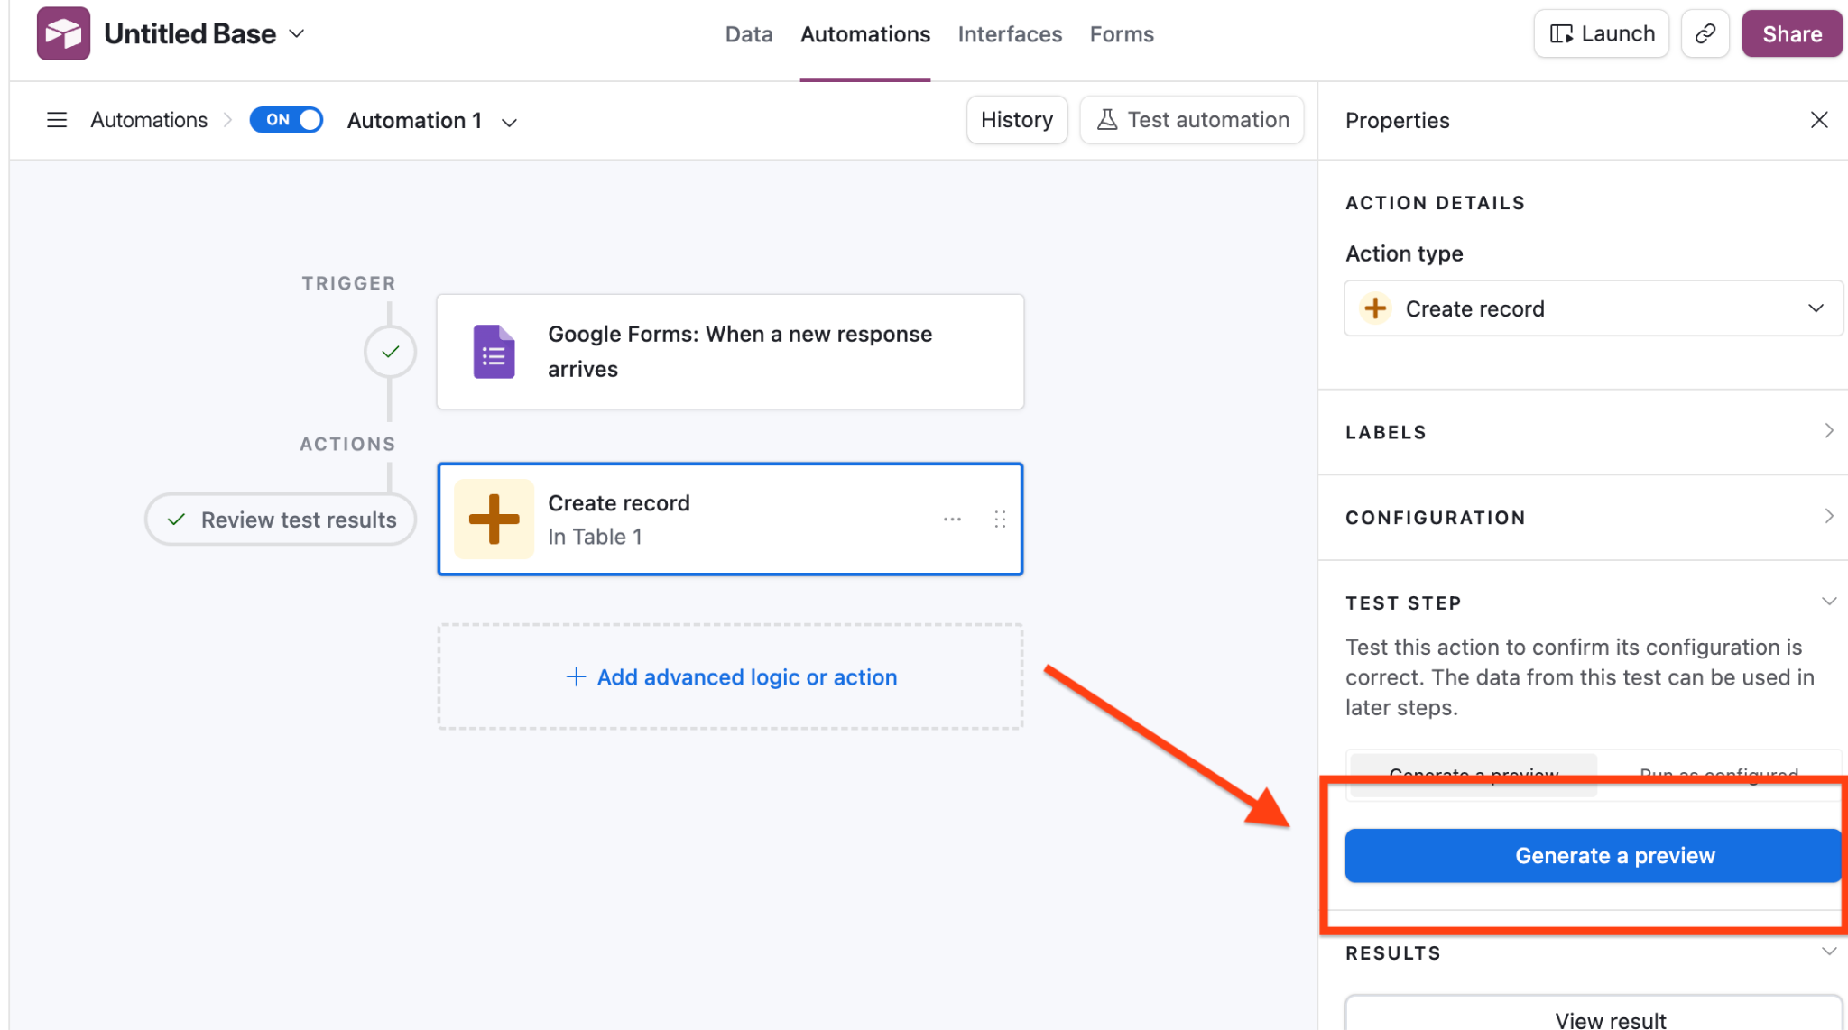Click the orange plus icon in the Action type selector
Screen dimensions: 1848x1030
[x=1374, y=308]
